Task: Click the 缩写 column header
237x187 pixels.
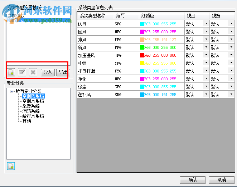Action: (126, 16)
